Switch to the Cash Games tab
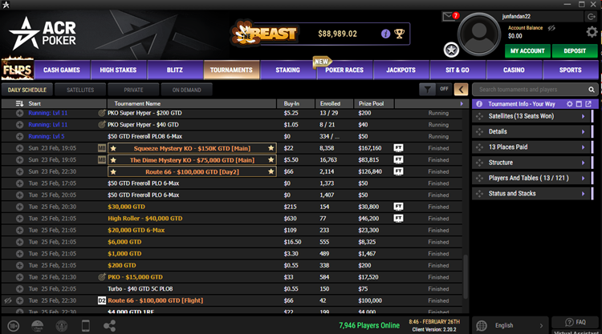The width and height of the screenshot is (602, 334). point(62,70)
